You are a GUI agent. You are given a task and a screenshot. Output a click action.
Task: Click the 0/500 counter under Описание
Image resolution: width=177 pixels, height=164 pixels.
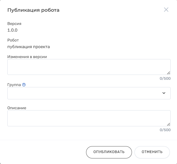tap(165, 130)
